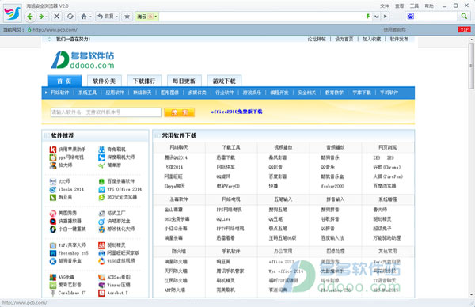This screenshot has height=307, width=475.
Task: Click the green lightning speed-mode icon
Action: pos(368,16)
